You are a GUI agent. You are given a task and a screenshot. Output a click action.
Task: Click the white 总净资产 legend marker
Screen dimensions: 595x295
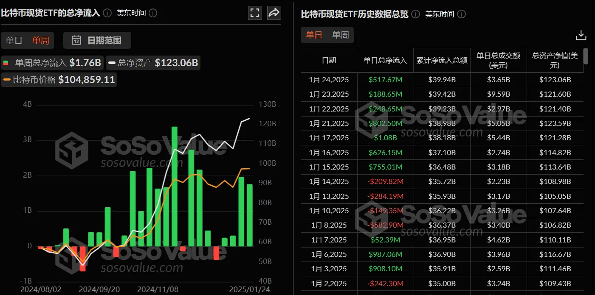pyautogui.click(x=111, y=62)
